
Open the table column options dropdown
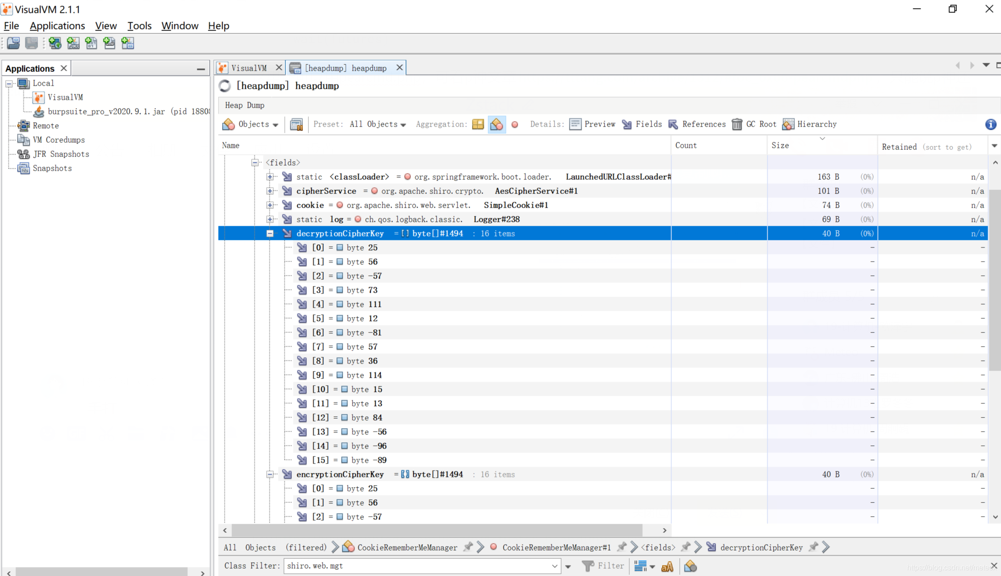995,146
